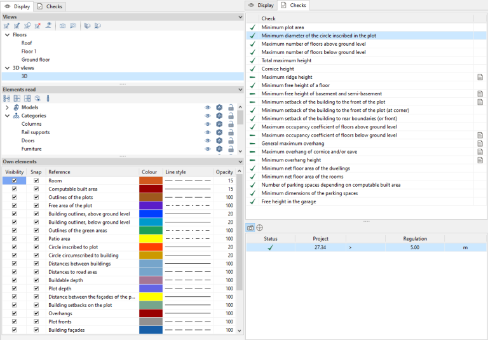Collapse the Floors tree node
This screenshot has width=488, height=340.
pyautogui.click(x=7, y=35)
